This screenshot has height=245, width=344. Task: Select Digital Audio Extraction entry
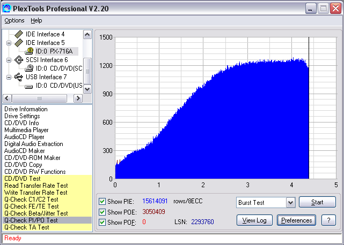point(34,144)
